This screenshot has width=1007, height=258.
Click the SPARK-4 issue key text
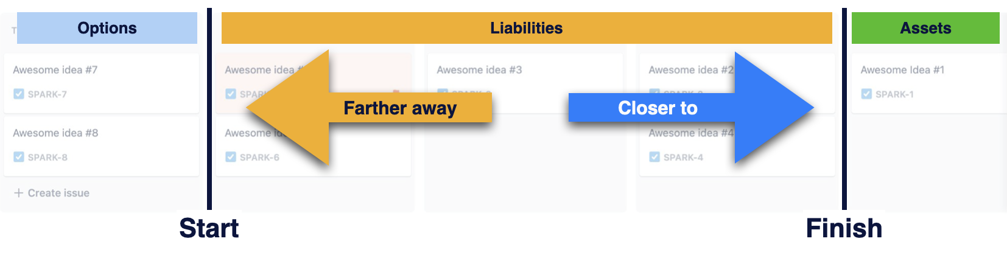[683, 158]
